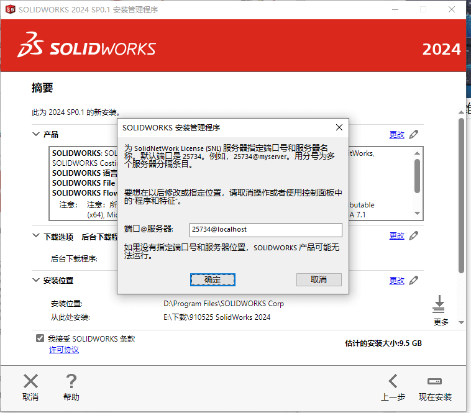
Task: Click the product list scrollbar thumb
Action: click(417, 176)
